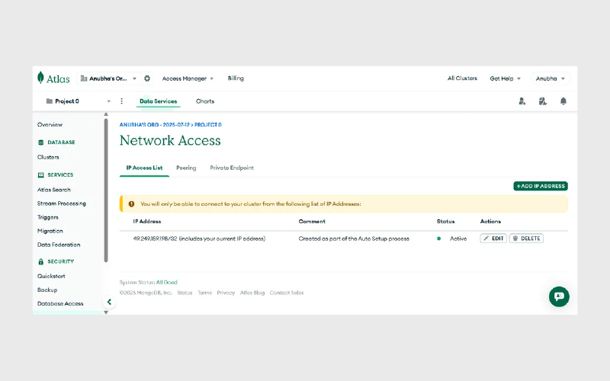Go to All Clusters
The image size is (610, 381).
point(462,78)
